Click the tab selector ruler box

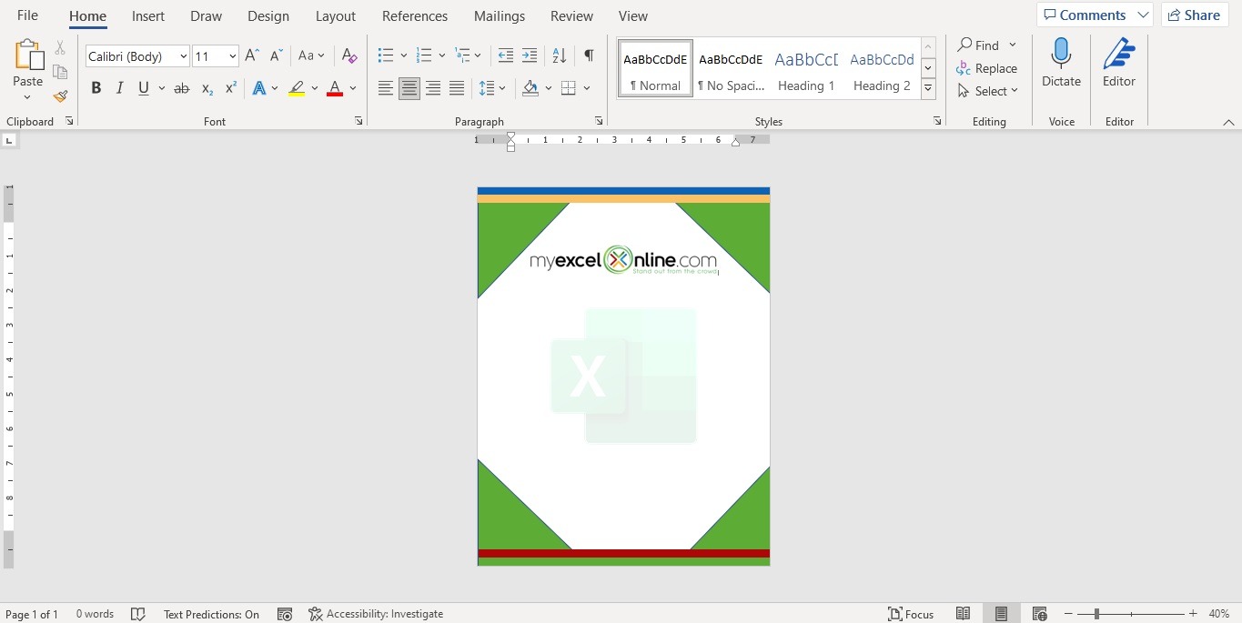9,140
